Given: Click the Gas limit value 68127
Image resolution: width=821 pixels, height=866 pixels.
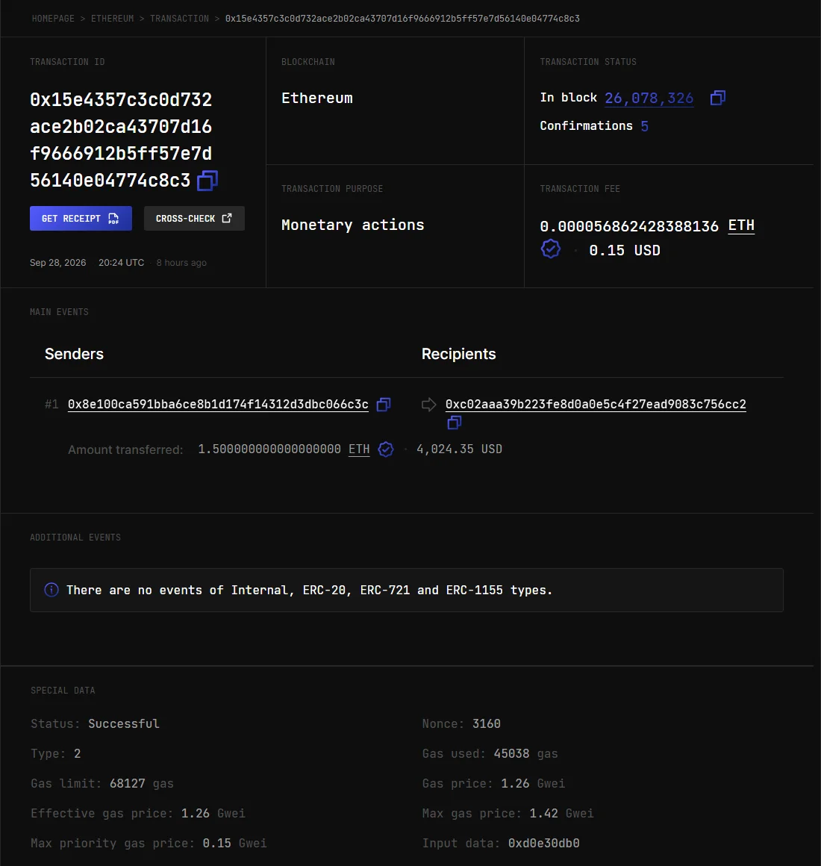Looking at the screenshot, I should [x=128, y=783].
